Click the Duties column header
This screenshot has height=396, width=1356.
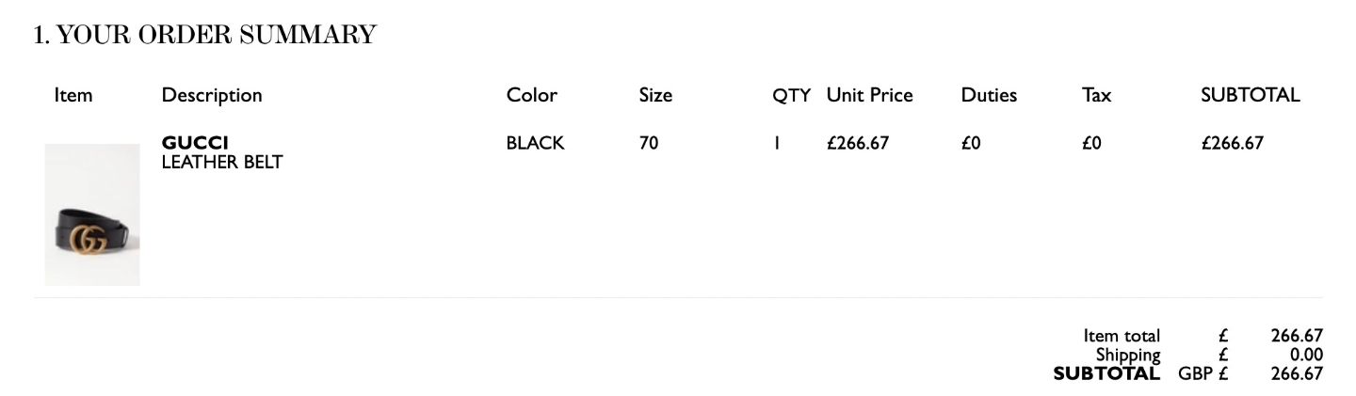[x=989, y=95]
